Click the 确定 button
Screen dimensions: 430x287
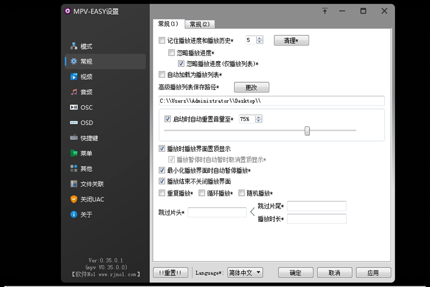point(296,272)
